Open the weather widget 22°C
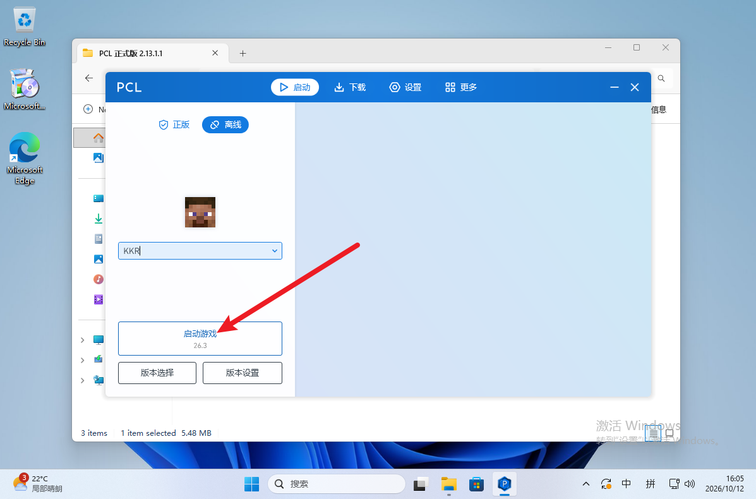 (x=38, y=484)
